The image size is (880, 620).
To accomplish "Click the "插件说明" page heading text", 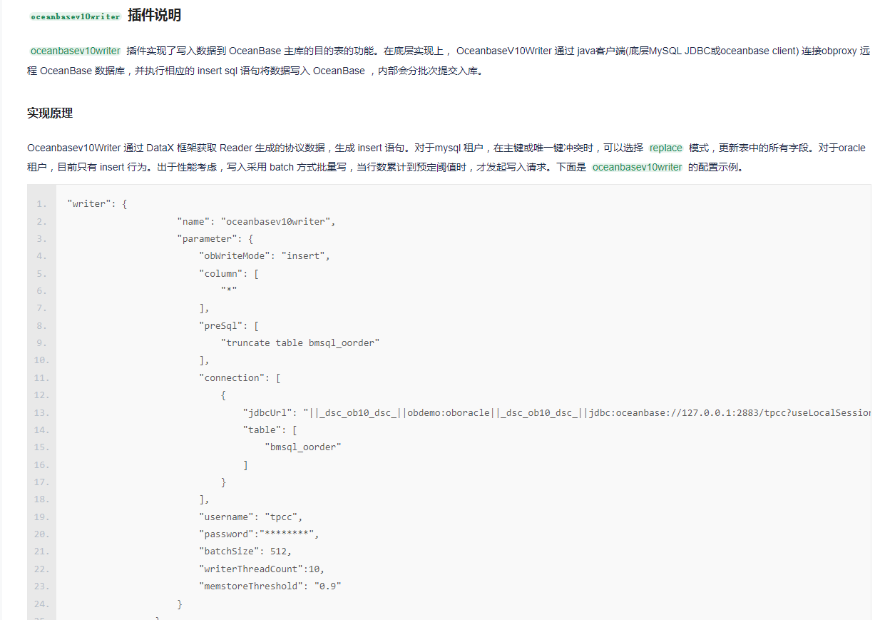I will point(154,15).
